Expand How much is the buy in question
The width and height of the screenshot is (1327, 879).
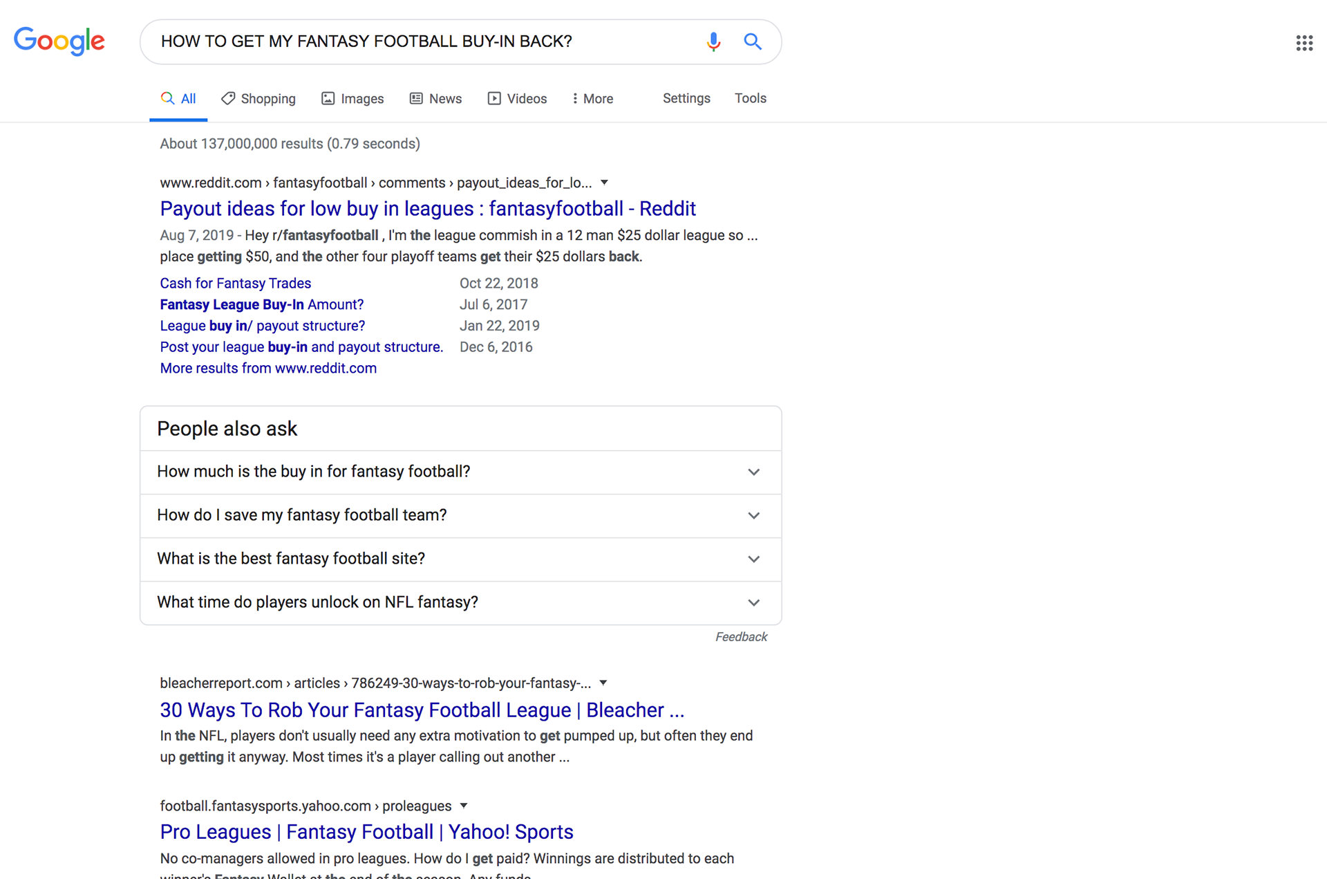pos(461,472)
